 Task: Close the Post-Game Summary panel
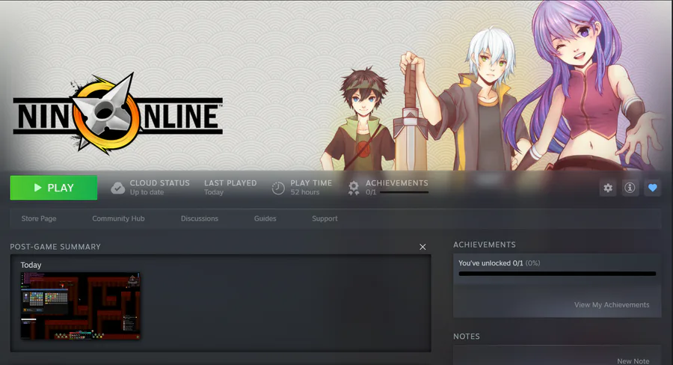(x=422, y=247)
